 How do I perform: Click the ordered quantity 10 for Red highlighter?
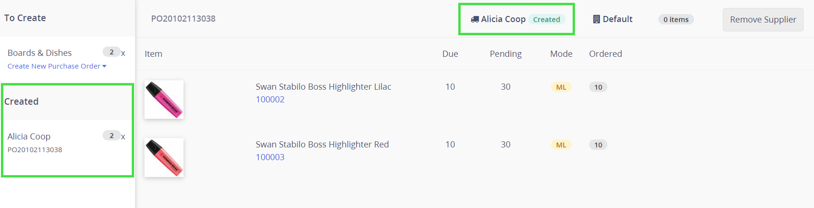(x=598, y=145)
